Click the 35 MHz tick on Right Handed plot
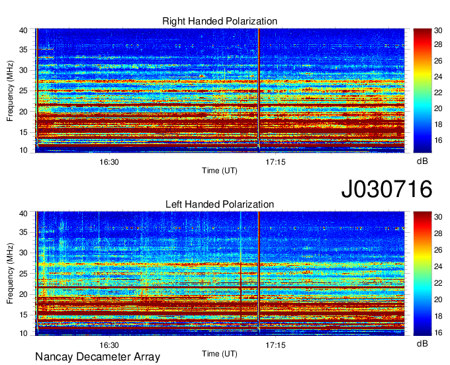The image size is (450, 365). 23,50
